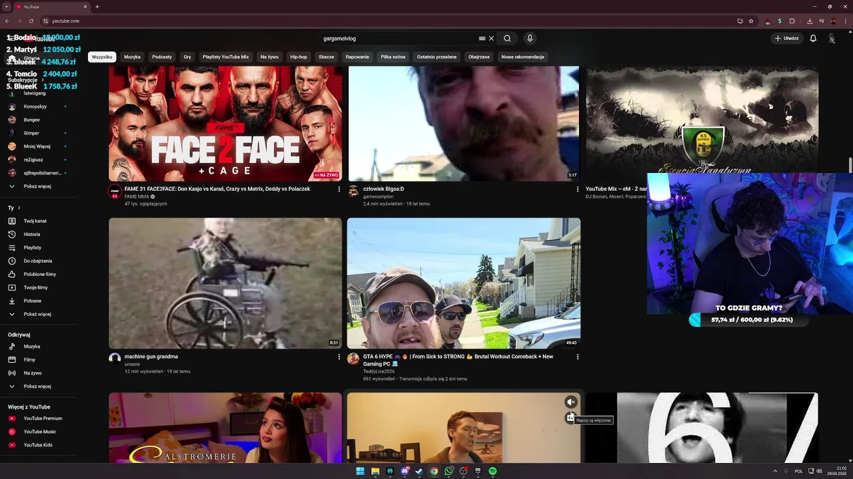The width and height of the screenshot is (853, 479).
Task: Open Steam from the taskbar
Action: coord(419,471)
